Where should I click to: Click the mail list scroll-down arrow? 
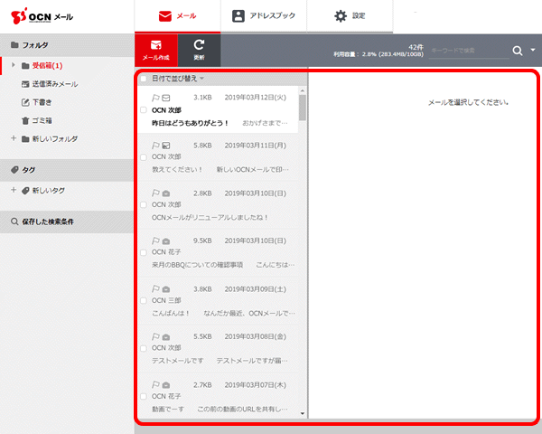pyautogui.click(x=303, y=413)
